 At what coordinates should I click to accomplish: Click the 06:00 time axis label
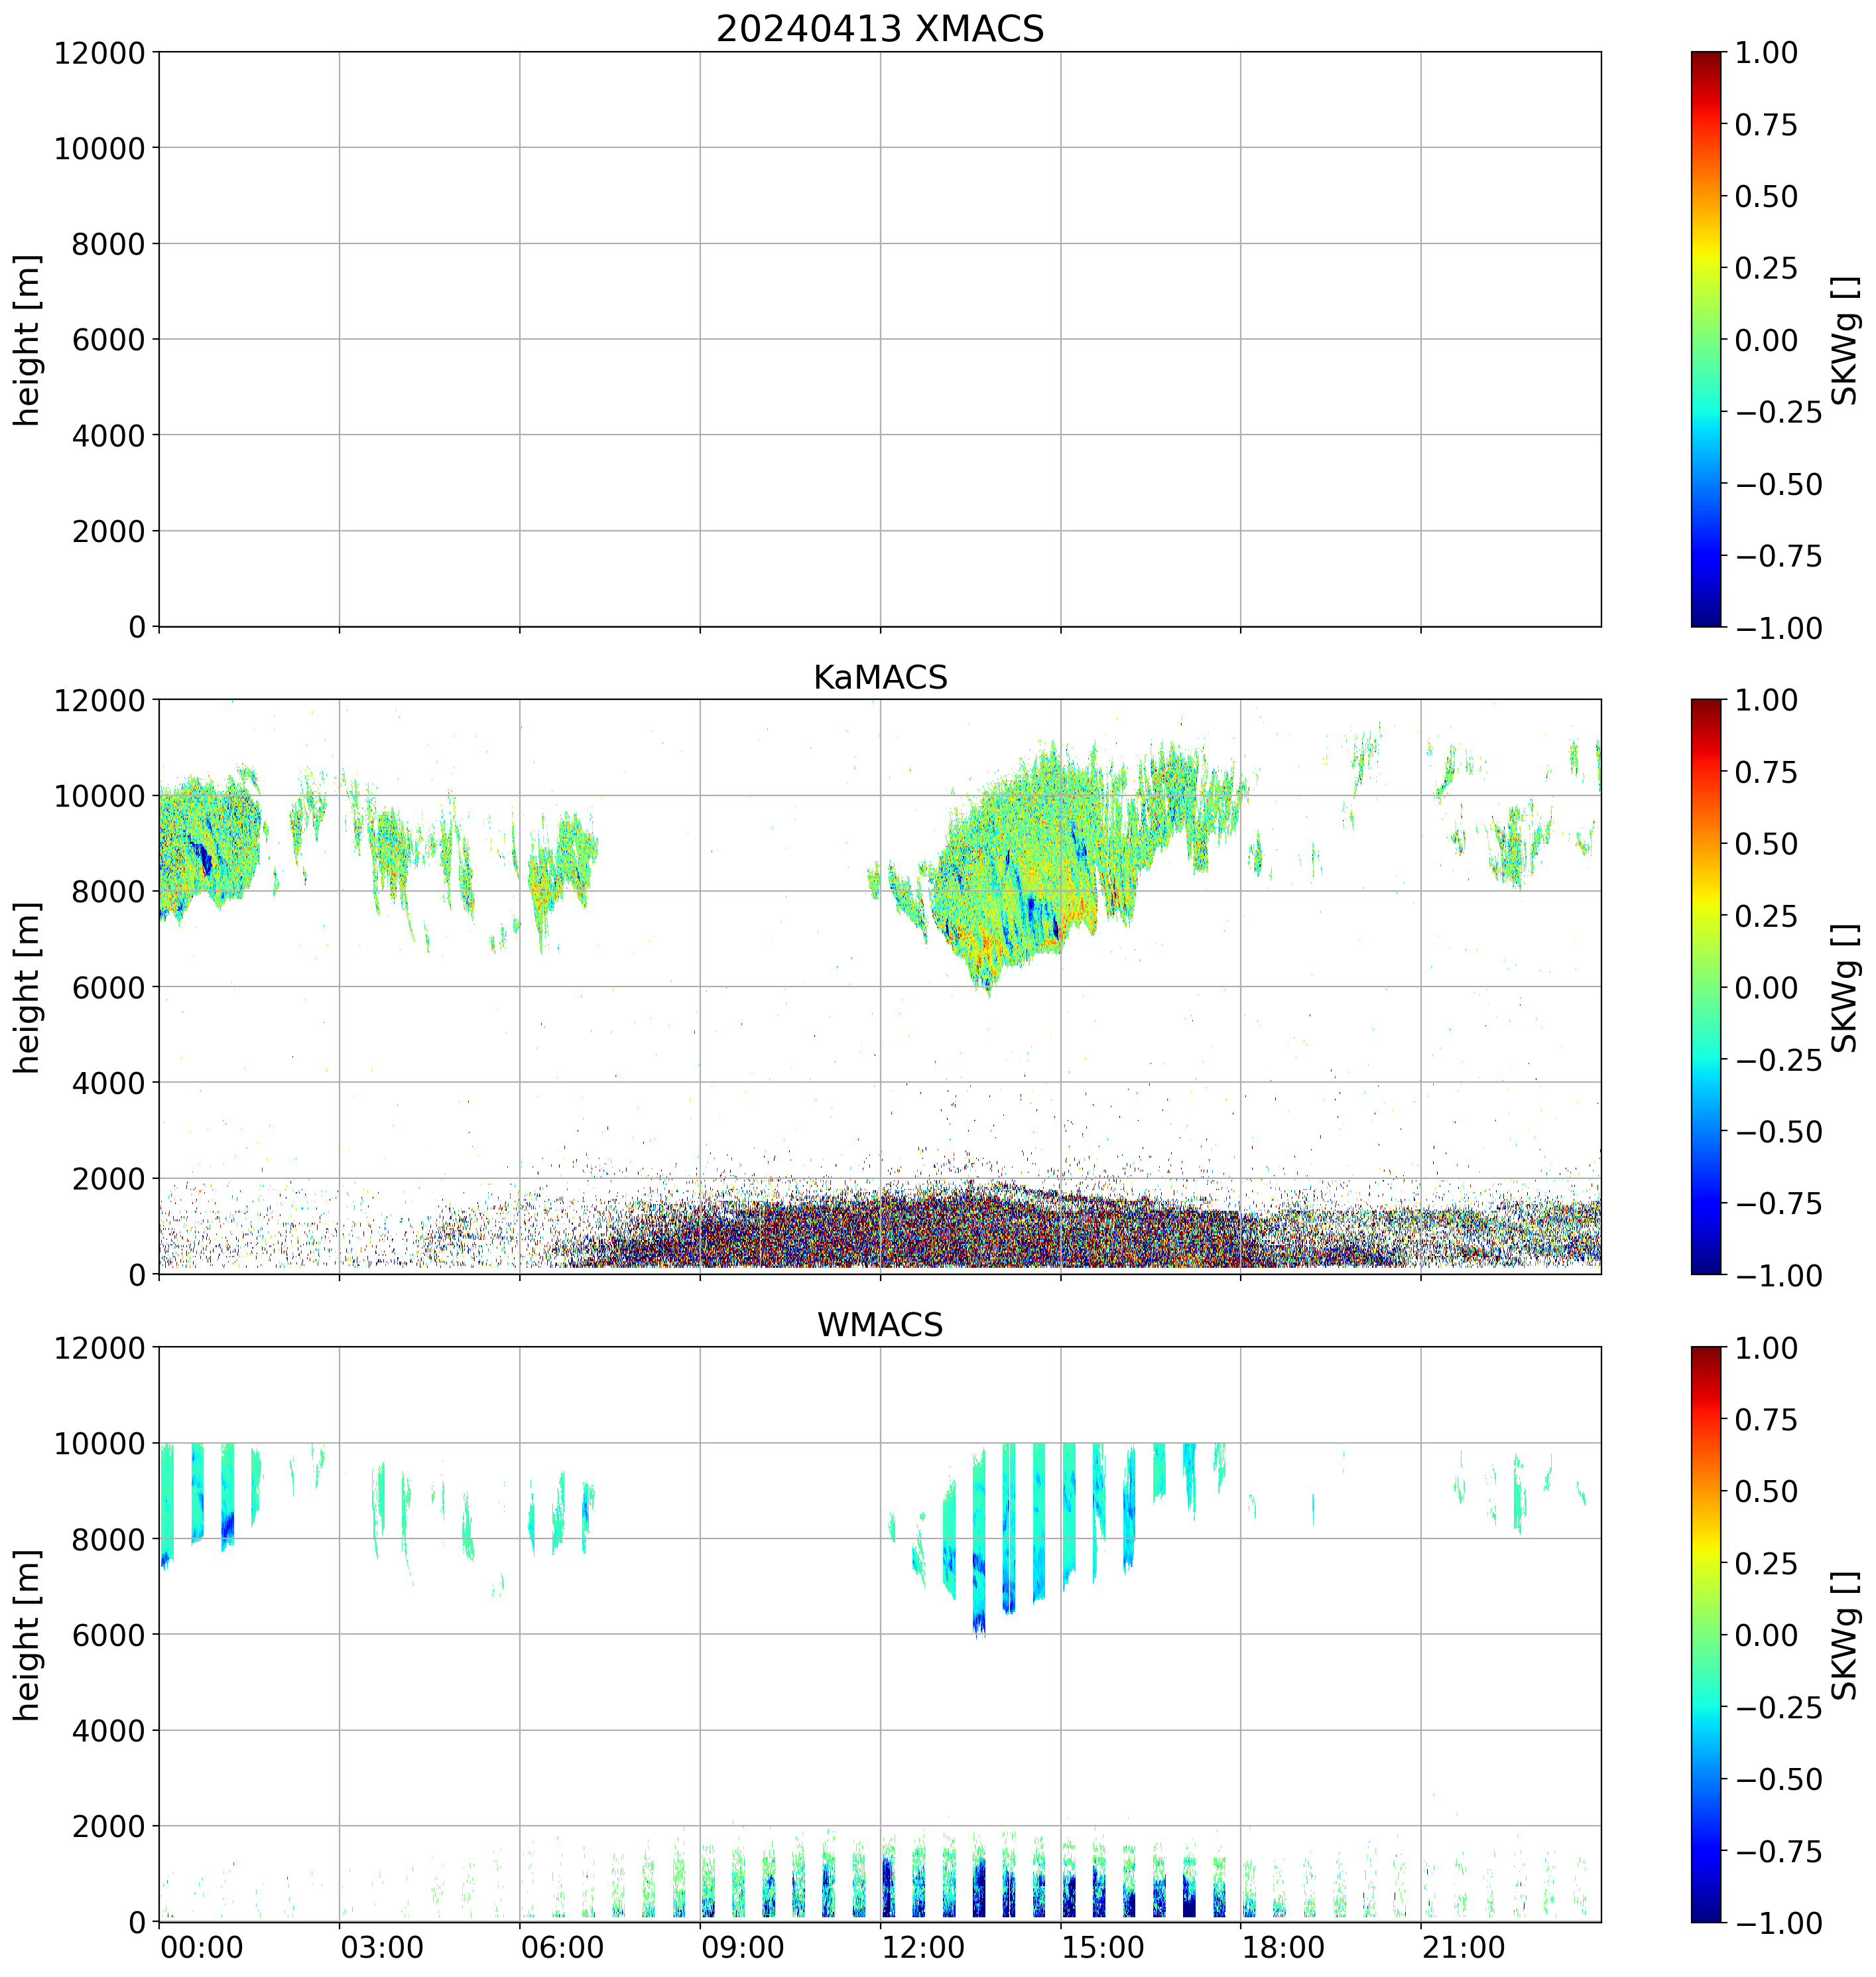point(562,1947)
